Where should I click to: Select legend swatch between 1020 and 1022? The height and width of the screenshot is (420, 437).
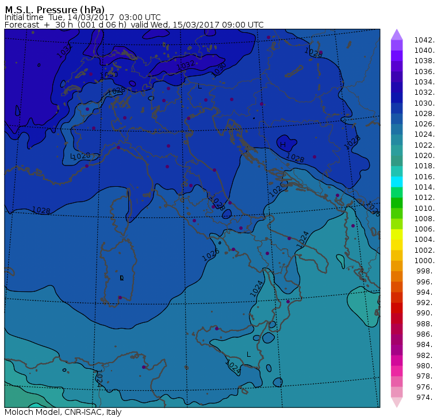click(397, 150)
